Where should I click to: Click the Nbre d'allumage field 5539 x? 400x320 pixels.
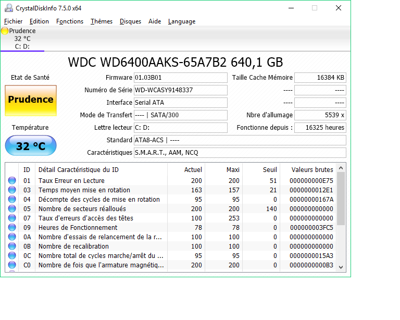click(320, 115)
